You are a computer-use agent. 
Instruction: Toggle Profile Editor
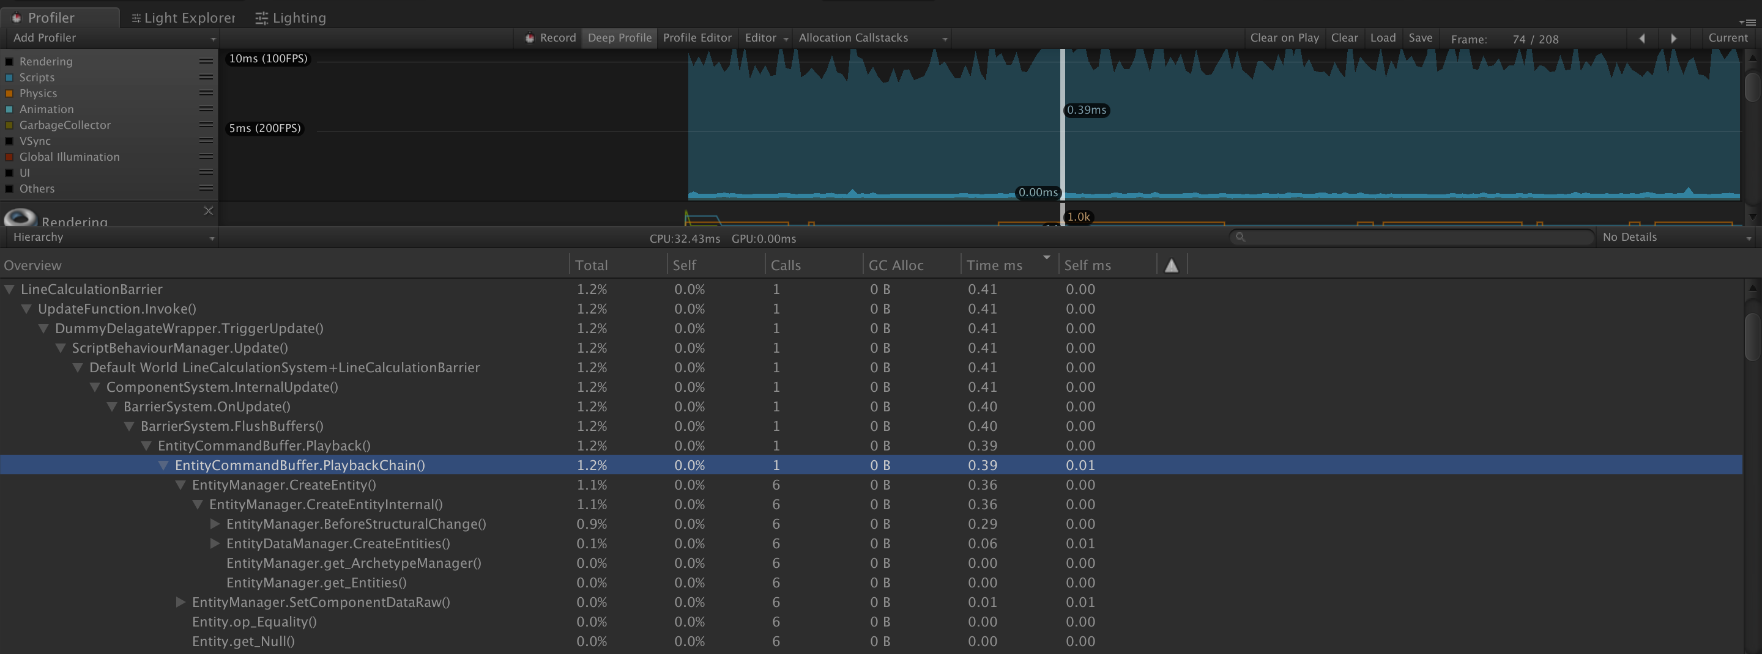coord(697,37)
